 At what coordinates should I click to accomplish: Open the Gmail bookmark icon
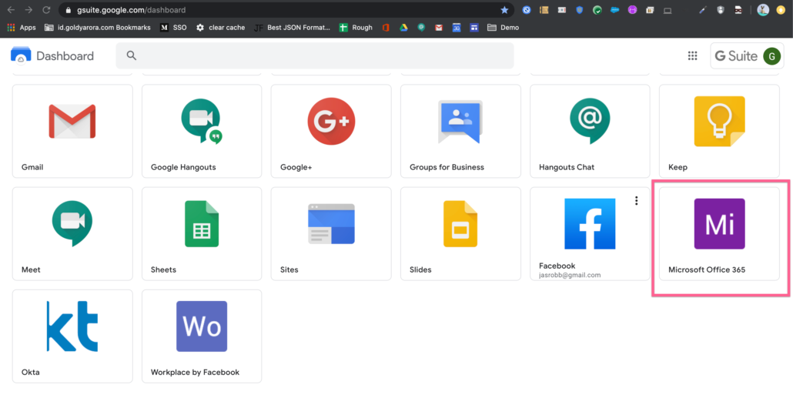pyautogui.click(x=439, y=28)
